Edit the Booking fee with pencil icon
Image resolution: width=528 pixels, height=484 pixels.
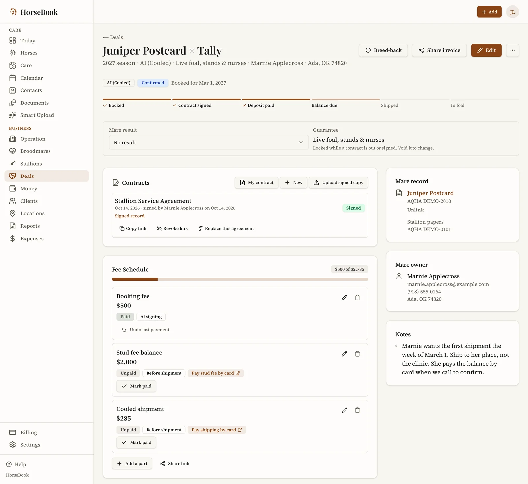point(344,297)
